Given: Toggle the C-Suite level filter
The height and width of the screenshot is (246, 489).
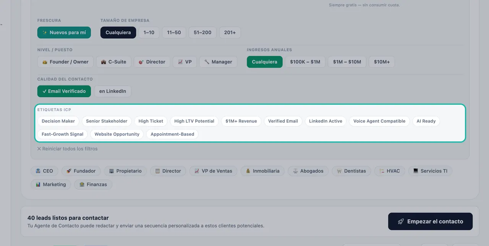Looking at the screenshot, I should pos(113,62).
